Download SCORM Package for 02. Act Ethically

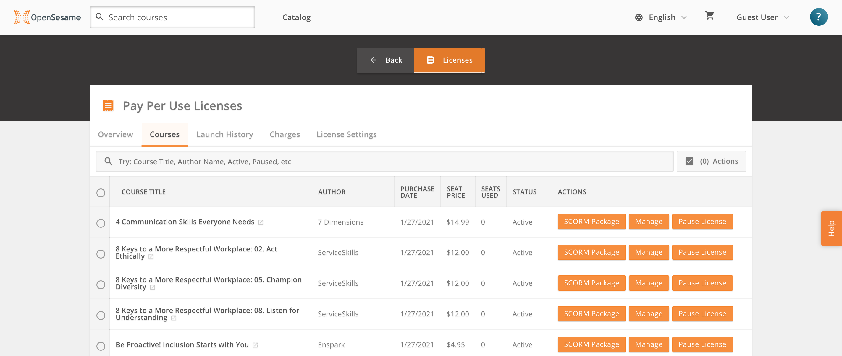pyautogui.click(x=591, y=253)
